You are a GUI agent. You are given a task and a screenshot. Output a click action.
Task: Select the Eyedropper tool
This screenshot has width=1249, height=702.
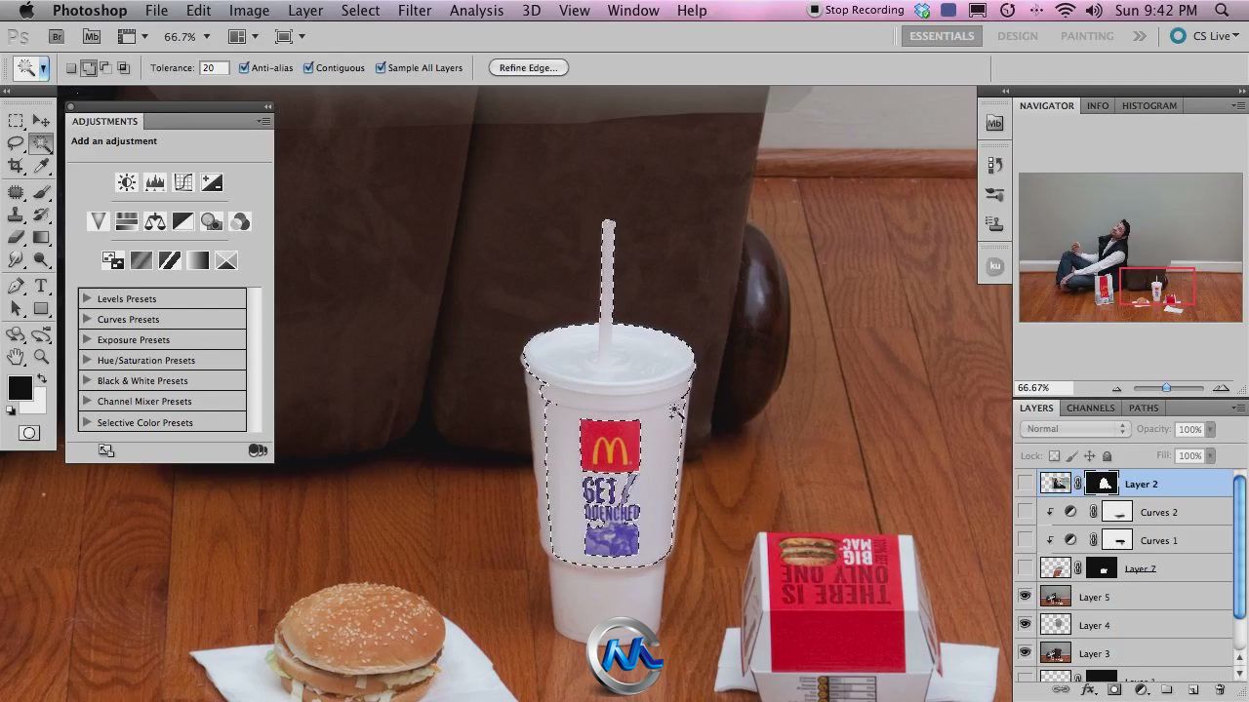[41, 167]
